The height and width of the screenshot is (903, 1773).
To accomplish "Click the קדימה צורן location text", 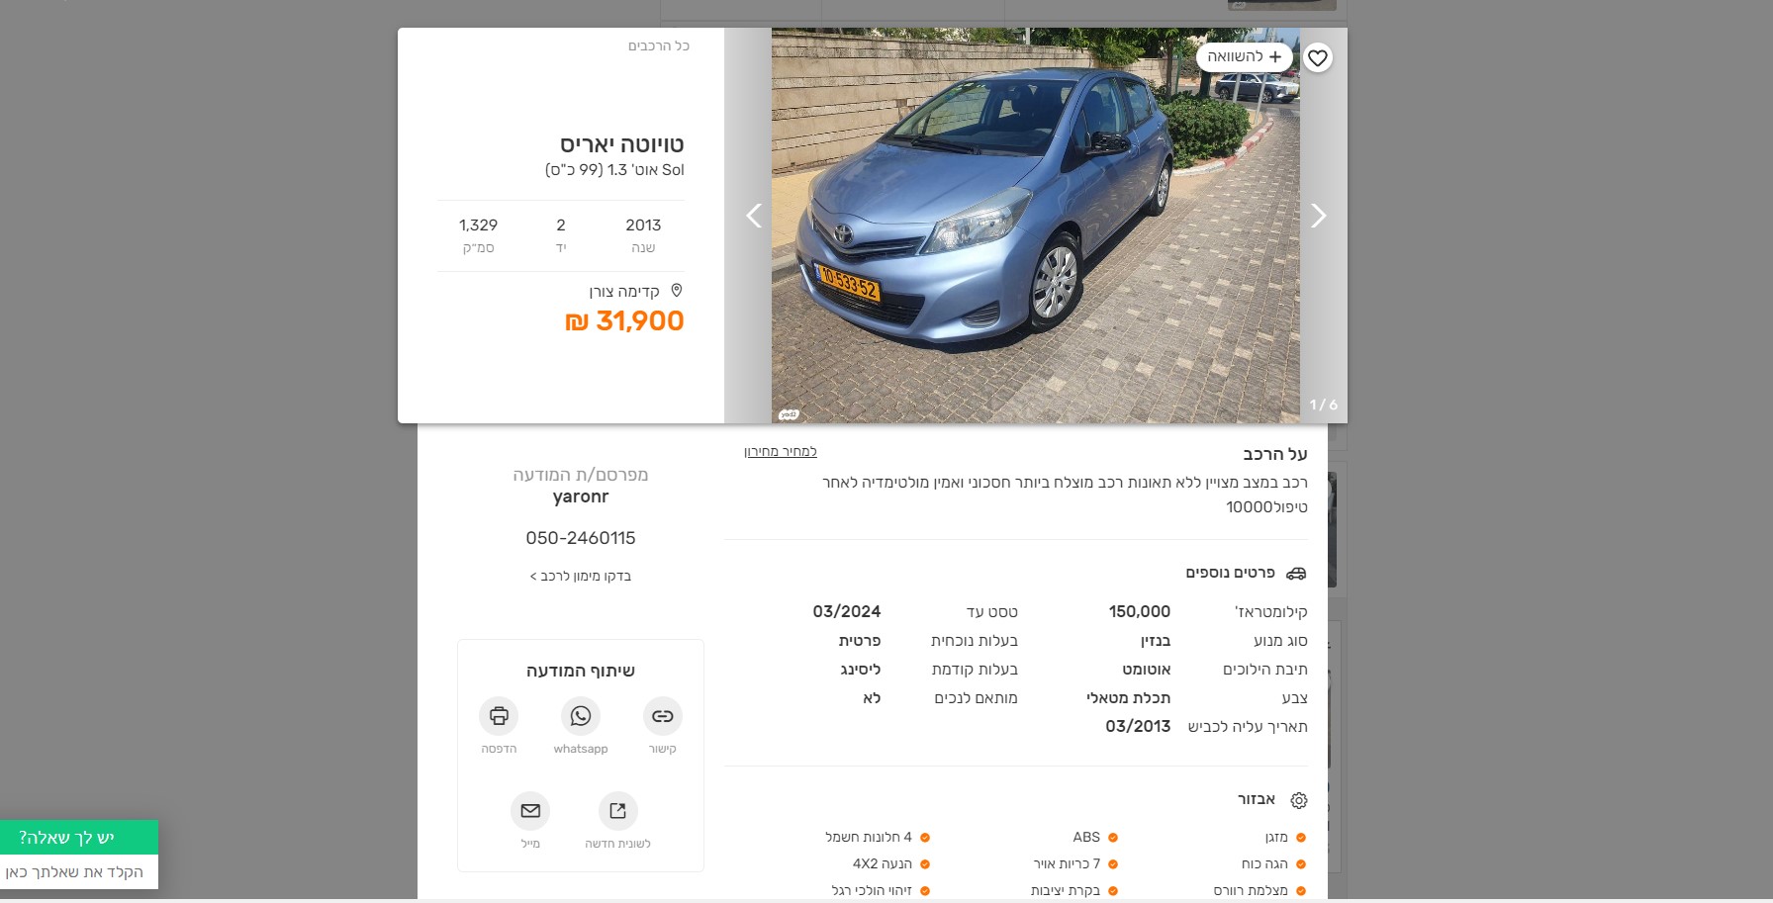I will click(x=624, y=292).
